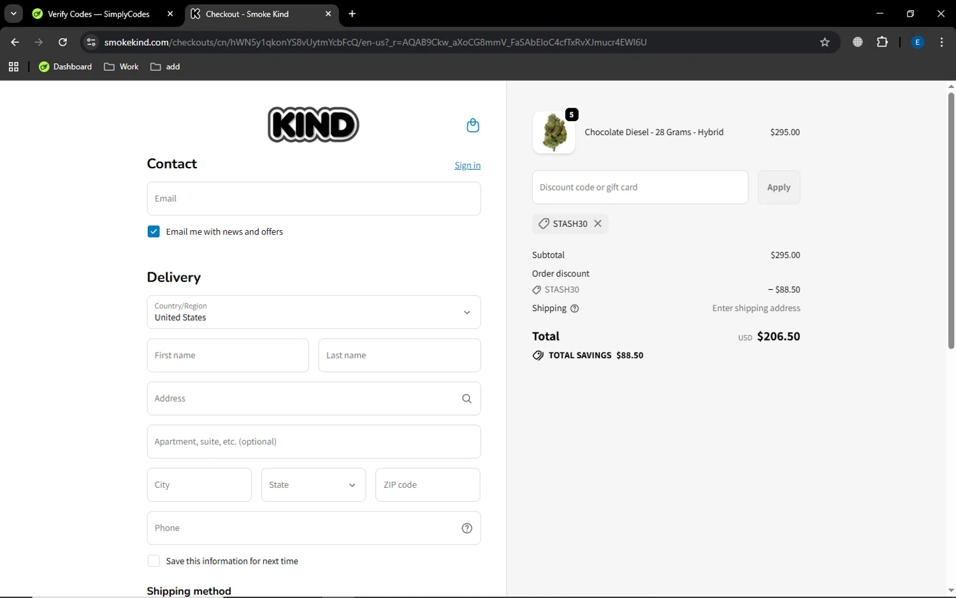Click the Shipping help question icon
This screenshot has height=598, width=956.
pos(574,309)
